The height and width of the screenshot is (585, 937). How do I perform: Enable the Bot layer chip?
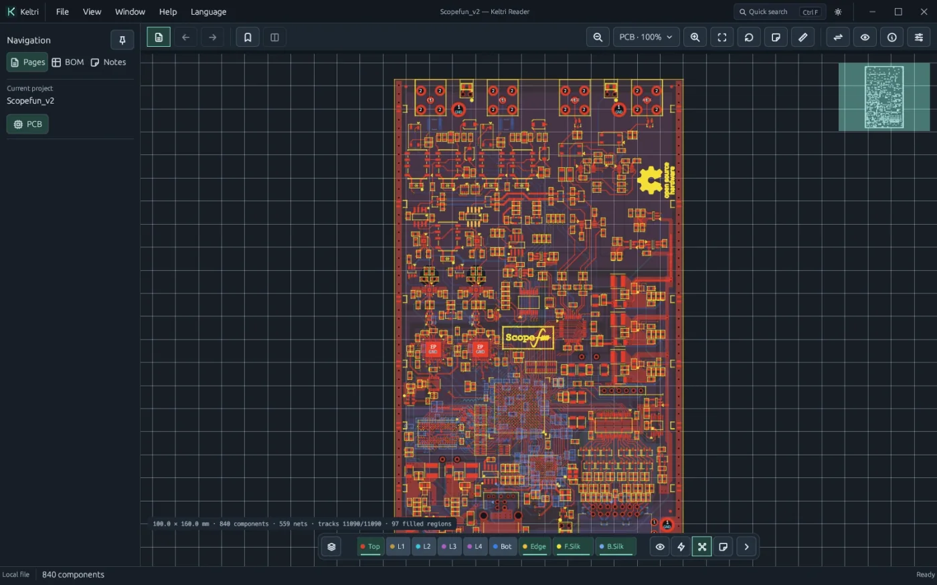coord(503,546)
